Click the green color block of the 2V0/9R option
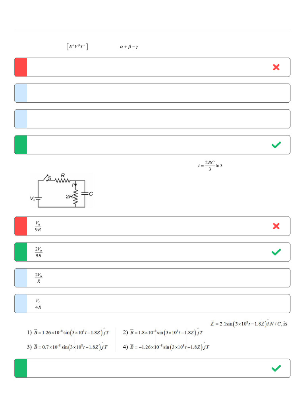This screenshot has height=406, width=305. click(21, 252)
